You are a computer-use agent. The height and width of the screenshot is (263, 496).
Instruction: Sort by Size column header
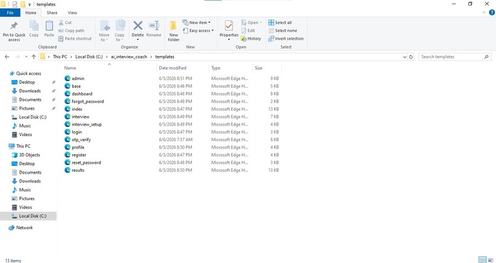[x=267, y=68]
